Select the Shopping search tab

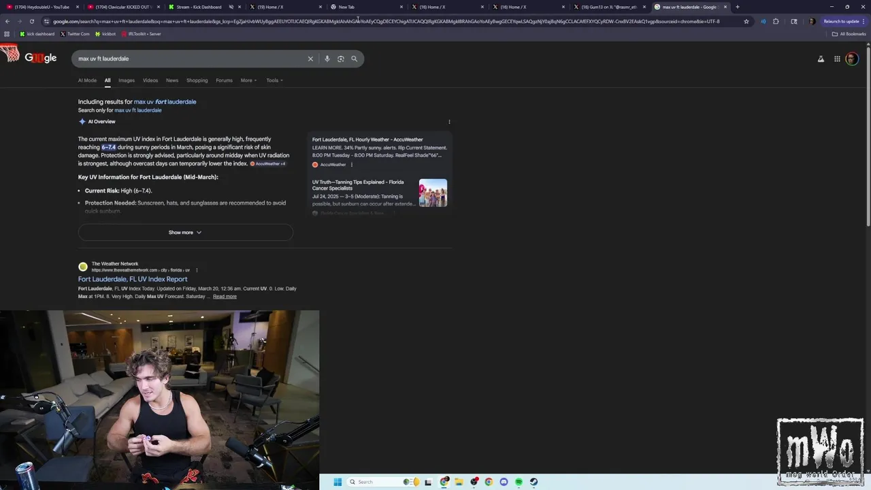tap(197, 80)
